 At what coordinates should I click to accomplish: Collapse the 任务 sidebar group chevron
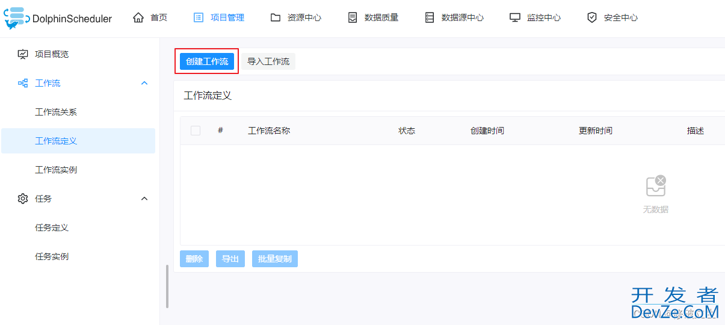(144, 199)
